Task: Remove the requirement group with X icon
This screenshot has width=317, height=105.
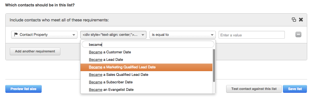Action: [301, 20]
